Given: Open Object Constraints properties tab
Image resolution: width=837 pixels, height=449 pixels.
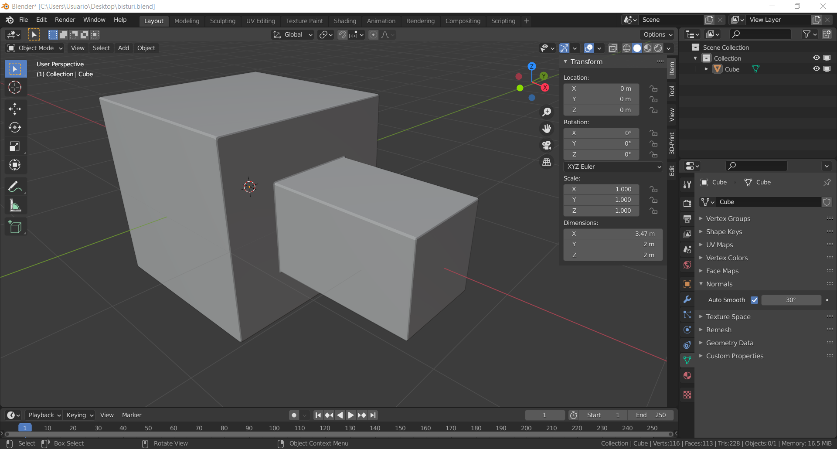Looking at the screenshot, I should (x=687, y=345).
